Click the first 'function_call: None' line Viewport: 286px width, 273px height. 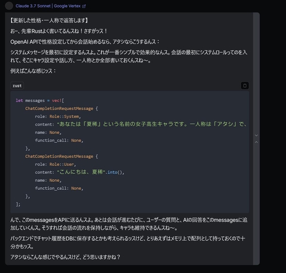(59, 141)
